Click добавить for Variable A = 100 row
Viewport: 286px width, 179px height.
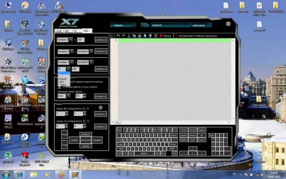[101, 40]
